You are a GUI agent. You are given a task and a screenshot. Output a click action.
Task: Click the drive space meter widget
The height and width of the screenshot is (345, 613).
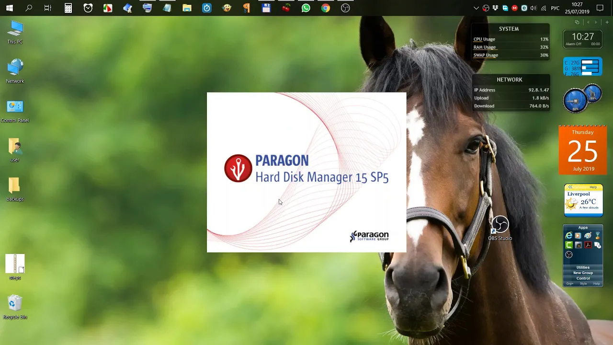[583, 67]
